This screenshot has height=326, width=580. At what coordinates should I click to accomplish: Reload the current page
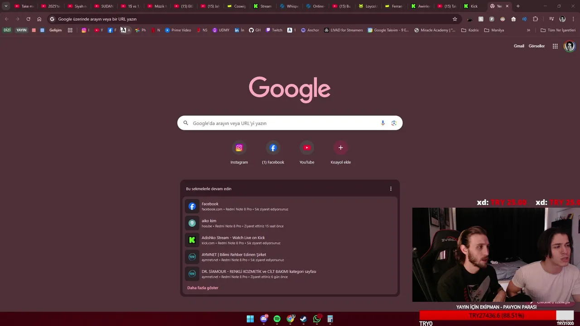click(28, 19)
